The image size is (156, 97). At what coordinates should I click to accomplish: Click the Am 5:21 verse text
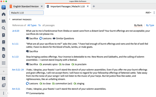[66, 89]
